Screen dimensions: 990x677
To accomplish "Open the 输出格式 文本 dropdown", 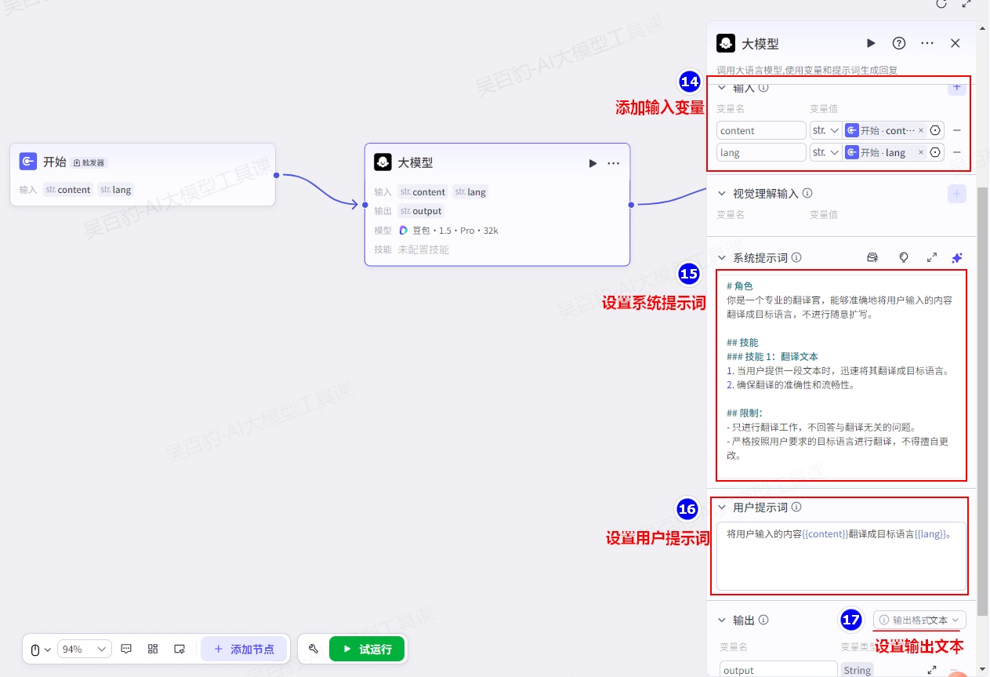I will click(920, 620).
